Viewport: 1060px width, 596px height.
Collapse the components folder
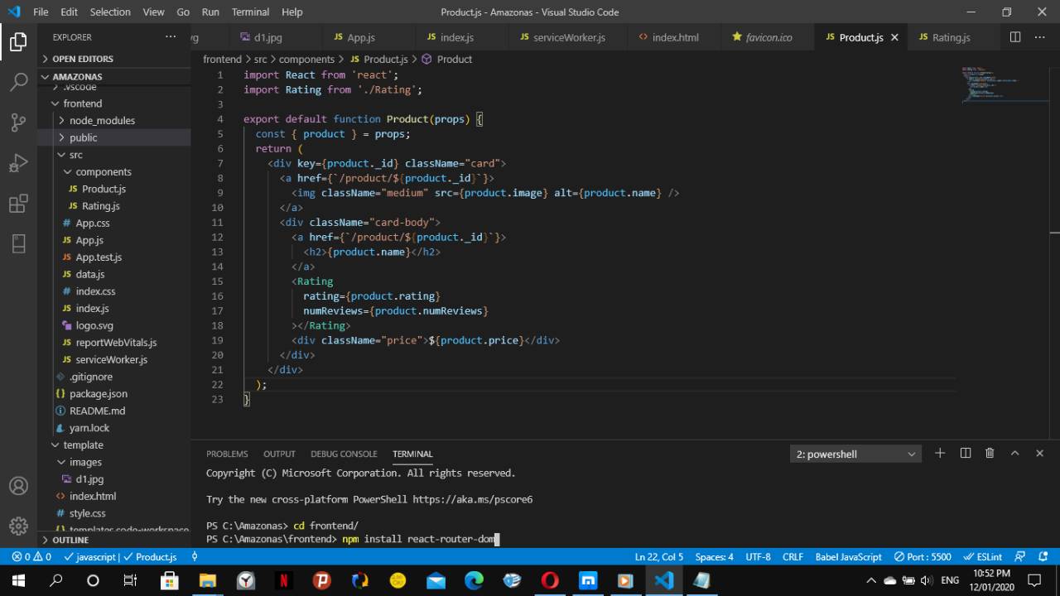(103, 172)
